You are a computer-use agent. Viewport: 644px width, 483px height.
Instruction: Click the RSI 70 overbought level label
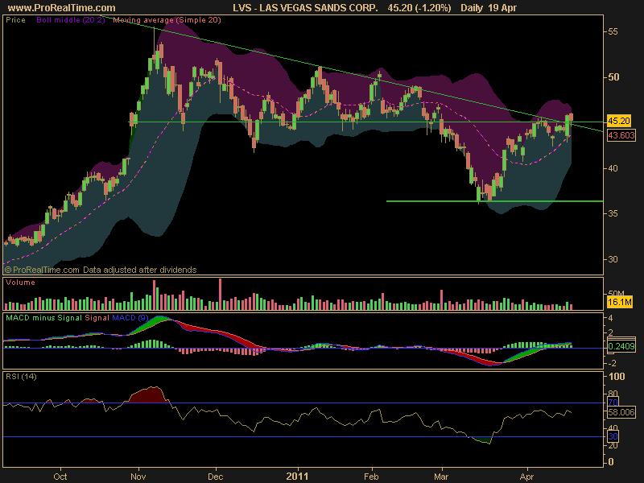[x=613, y=402]
